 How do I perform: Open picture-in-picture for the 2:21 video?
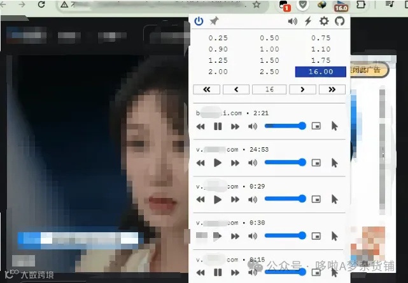(x=316, y=126)
